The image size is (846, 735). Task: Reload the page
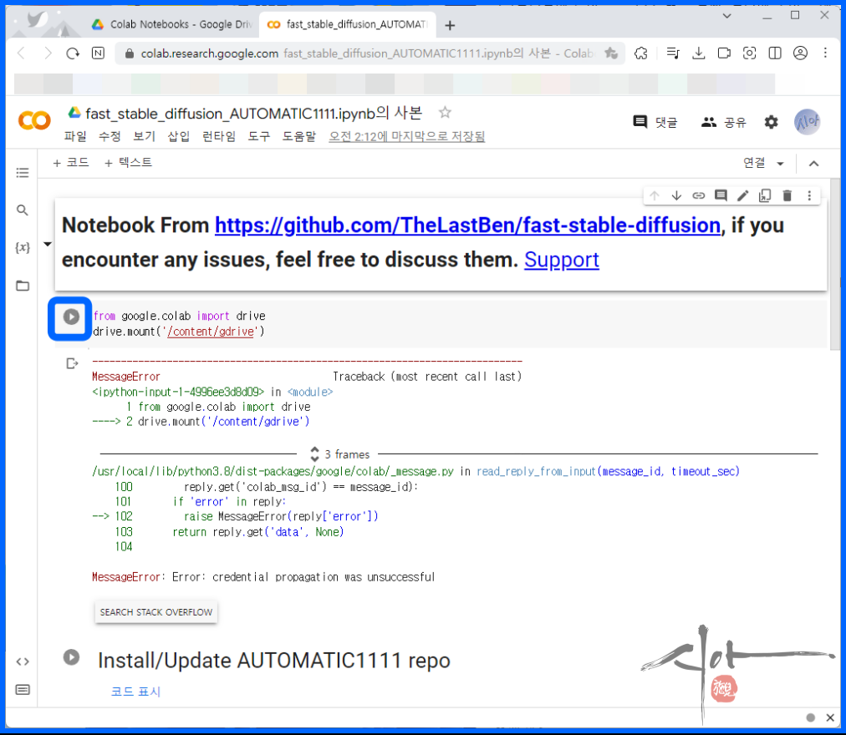tap(73, 53)
